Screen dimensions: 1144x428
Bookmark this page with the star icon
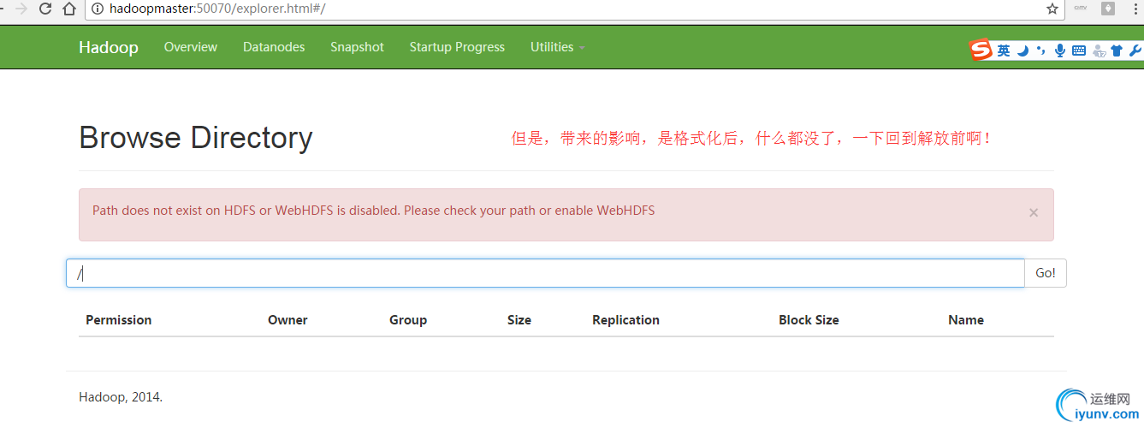click(1052, 9)
